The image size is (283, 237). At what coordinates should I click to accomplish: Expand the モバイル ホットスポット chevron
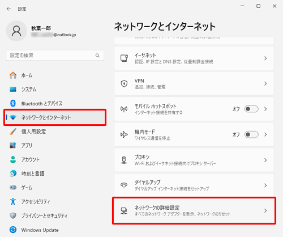(x=265, y=109)
